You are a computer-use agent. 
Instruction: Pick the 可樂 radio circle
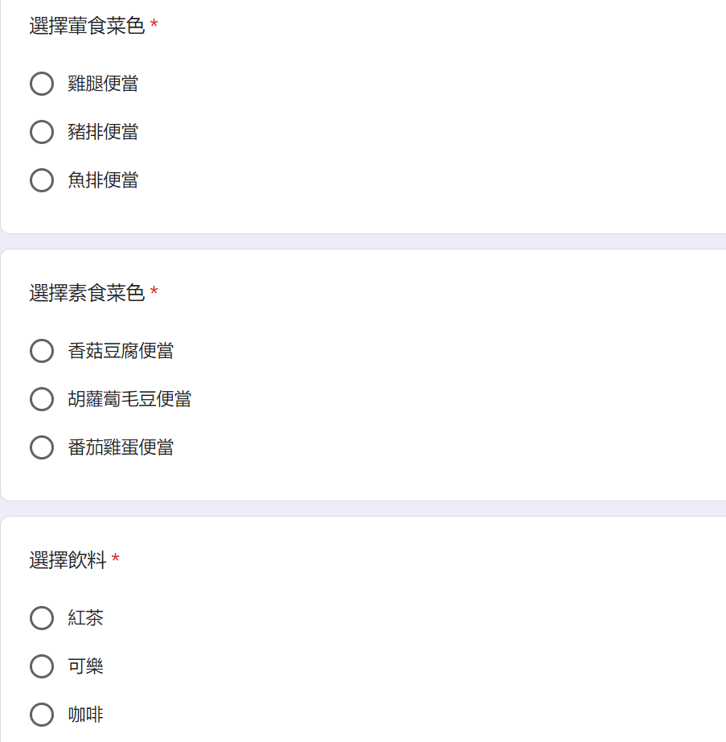42,666
